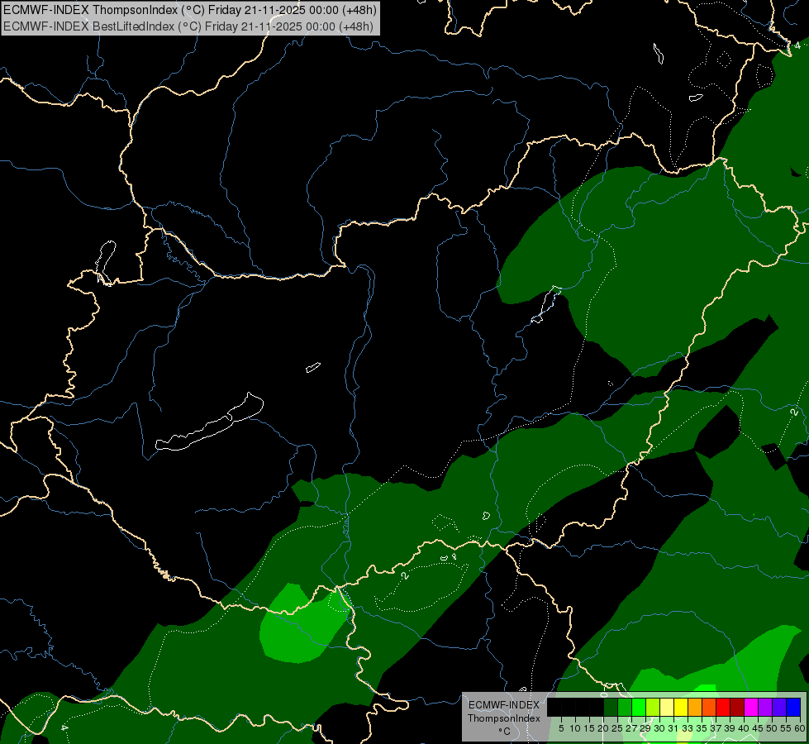Click legend scale value '60'
The image size is (809, 744).
tap(800, 728)
